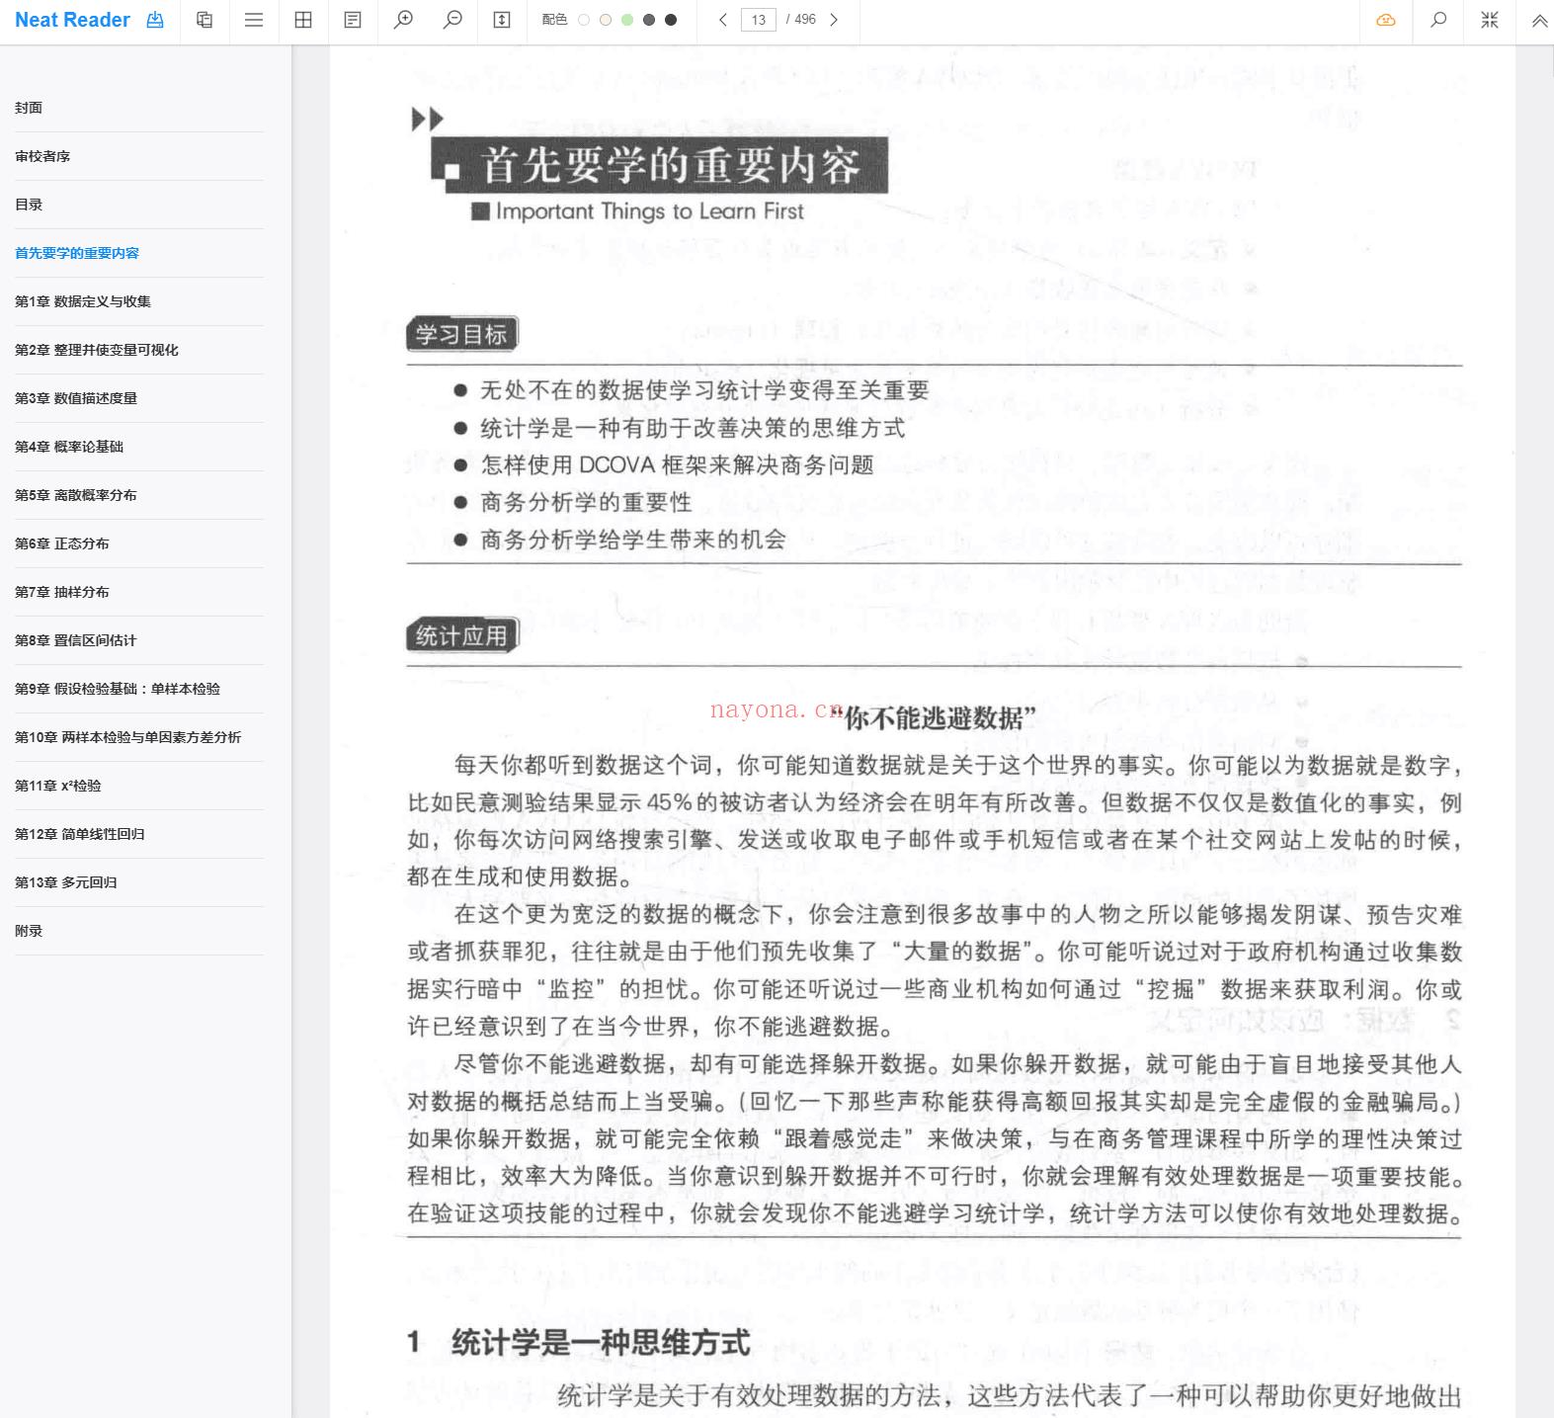Click the total pages 496 text
This screenshot has height=1418, width=1554.
point(805,20)
